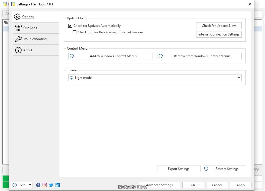Click shield icon on Add to Context Menus

tap(72, 56)
